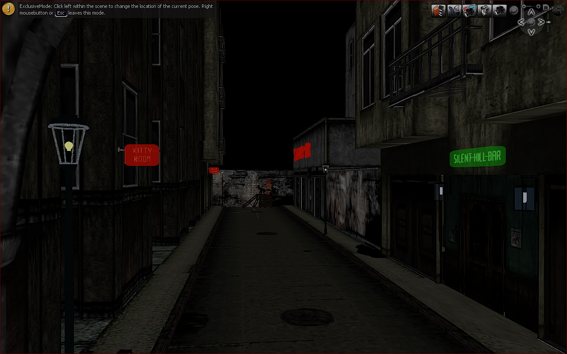This screenshot has width=567, height=354.
Task: Open the clothing wardrobe icon
Action: click(454, 11)
